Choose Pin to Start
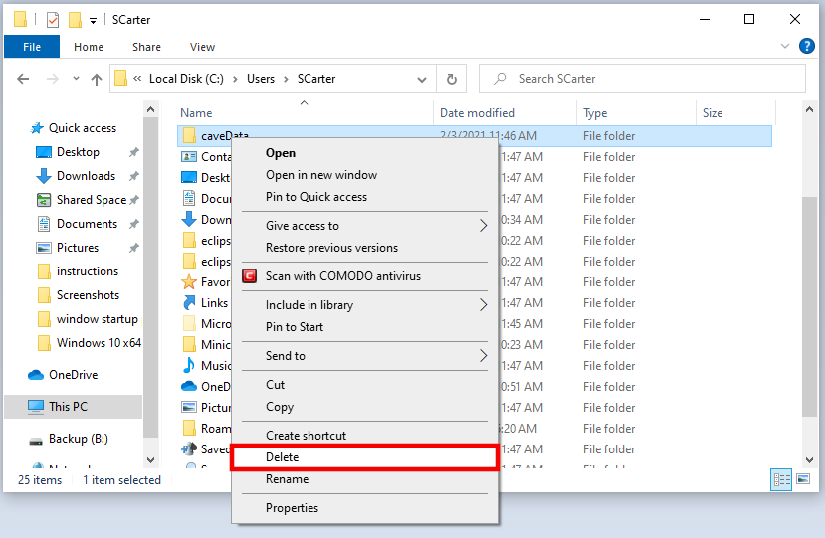The width and height of the screenshot is (825, 538). [364, 327]
